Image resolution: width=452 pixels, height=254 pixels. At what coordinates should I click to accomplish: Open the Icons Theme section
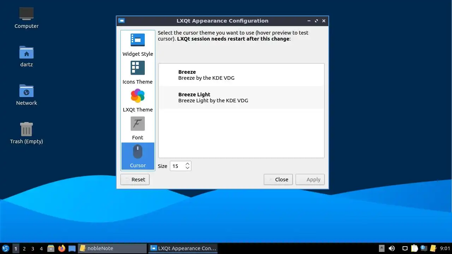[138, 72]
